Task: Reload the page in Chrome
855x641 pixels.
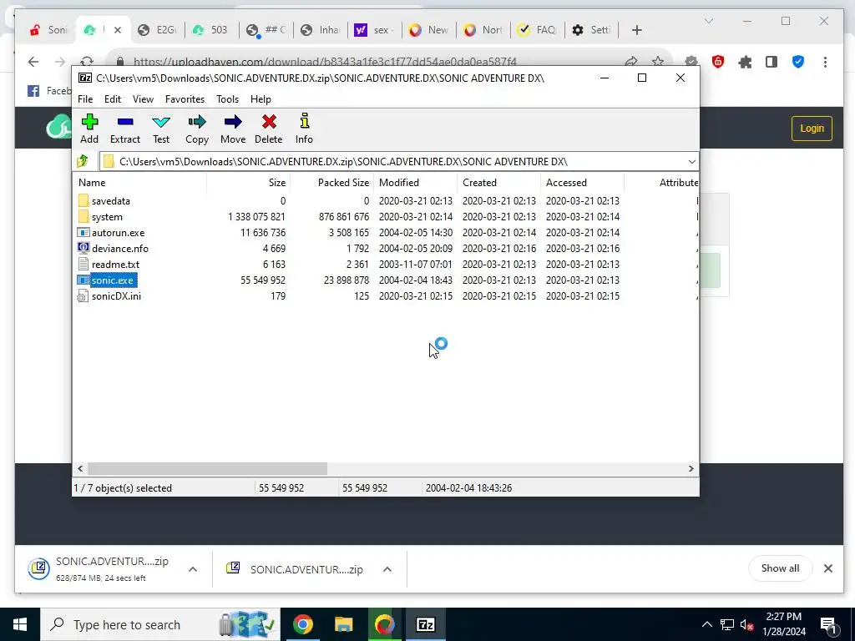Action: [x=87, y=62]
